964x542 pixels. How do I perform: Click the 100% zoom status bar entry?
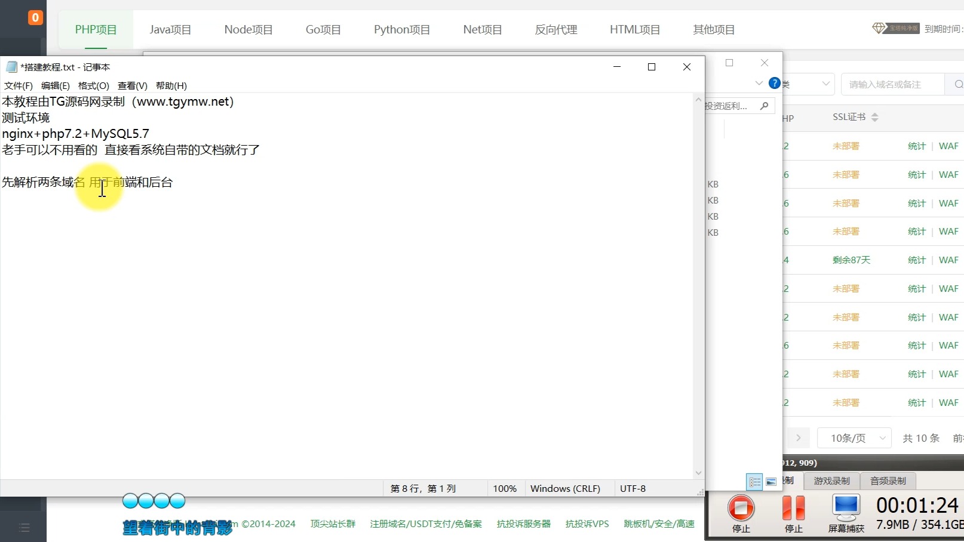pos(505,488)
